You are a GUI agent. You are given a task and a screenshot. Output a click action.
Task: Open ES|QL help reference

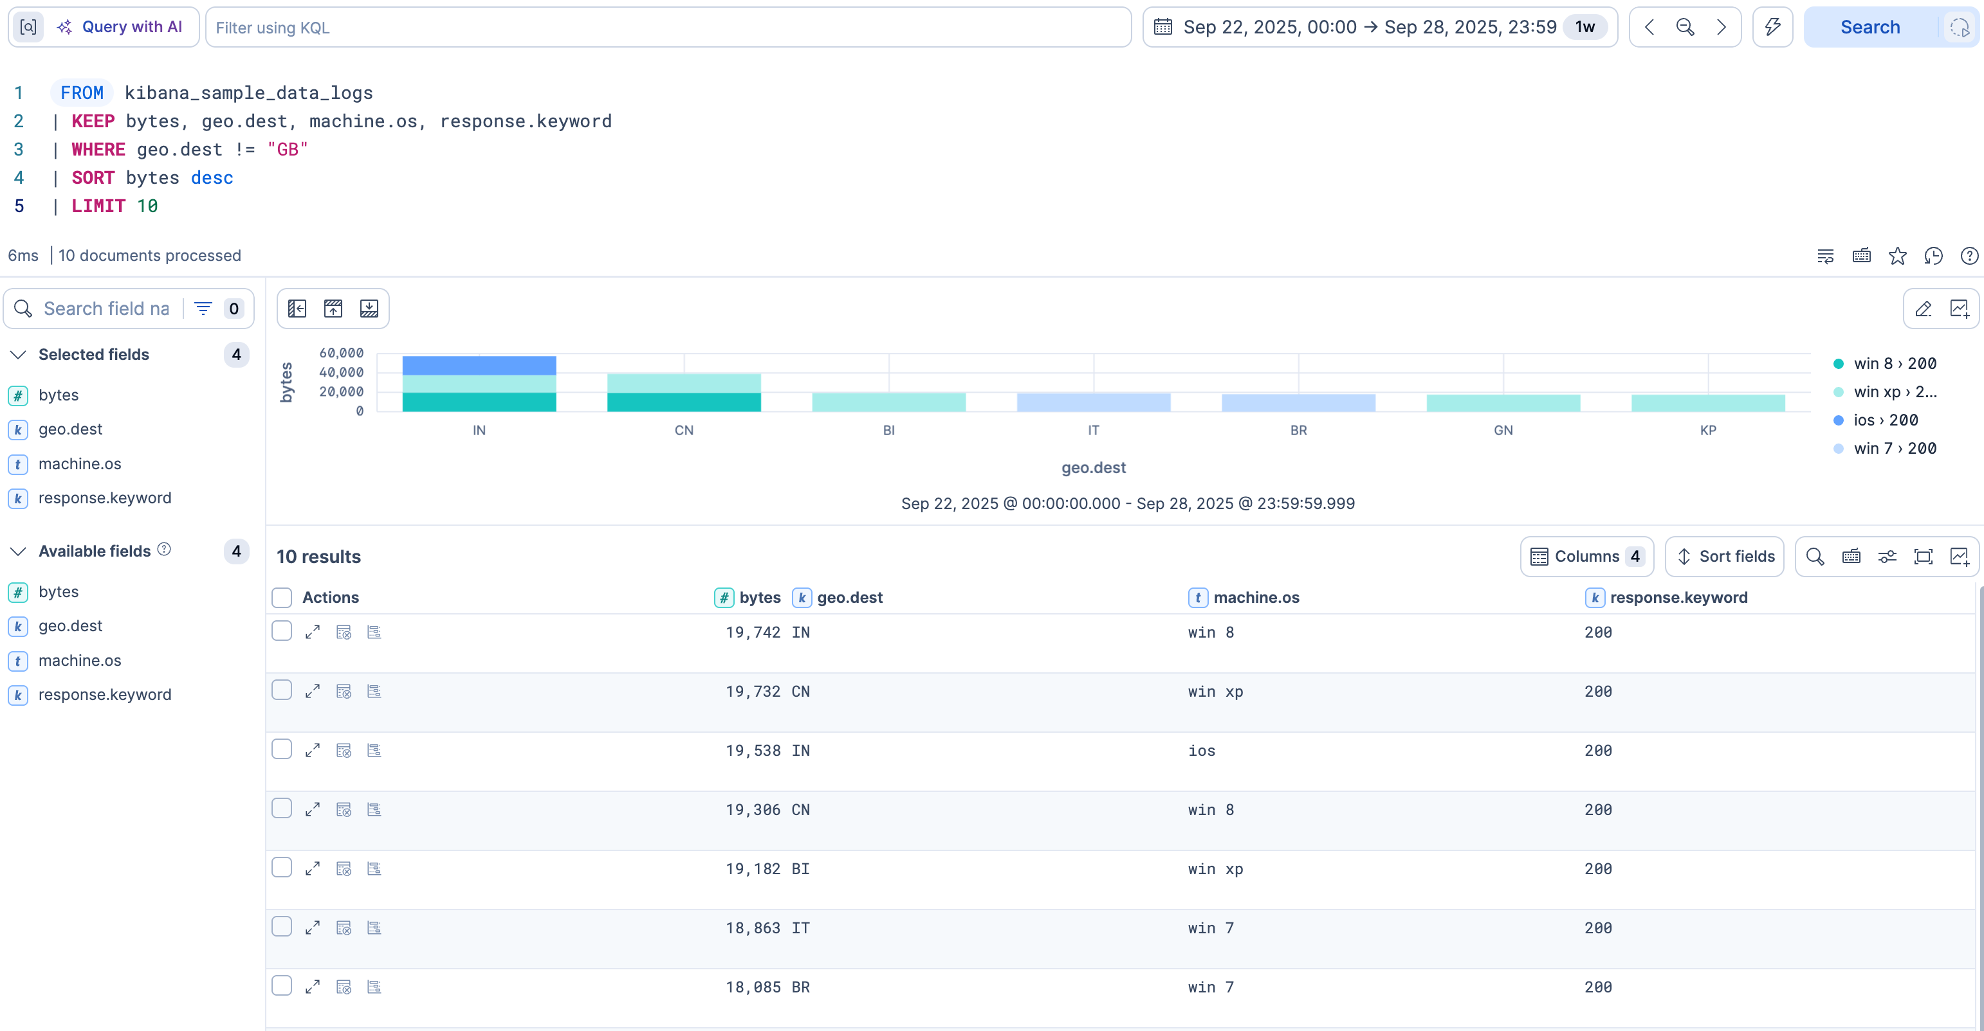pos(1969,255)
